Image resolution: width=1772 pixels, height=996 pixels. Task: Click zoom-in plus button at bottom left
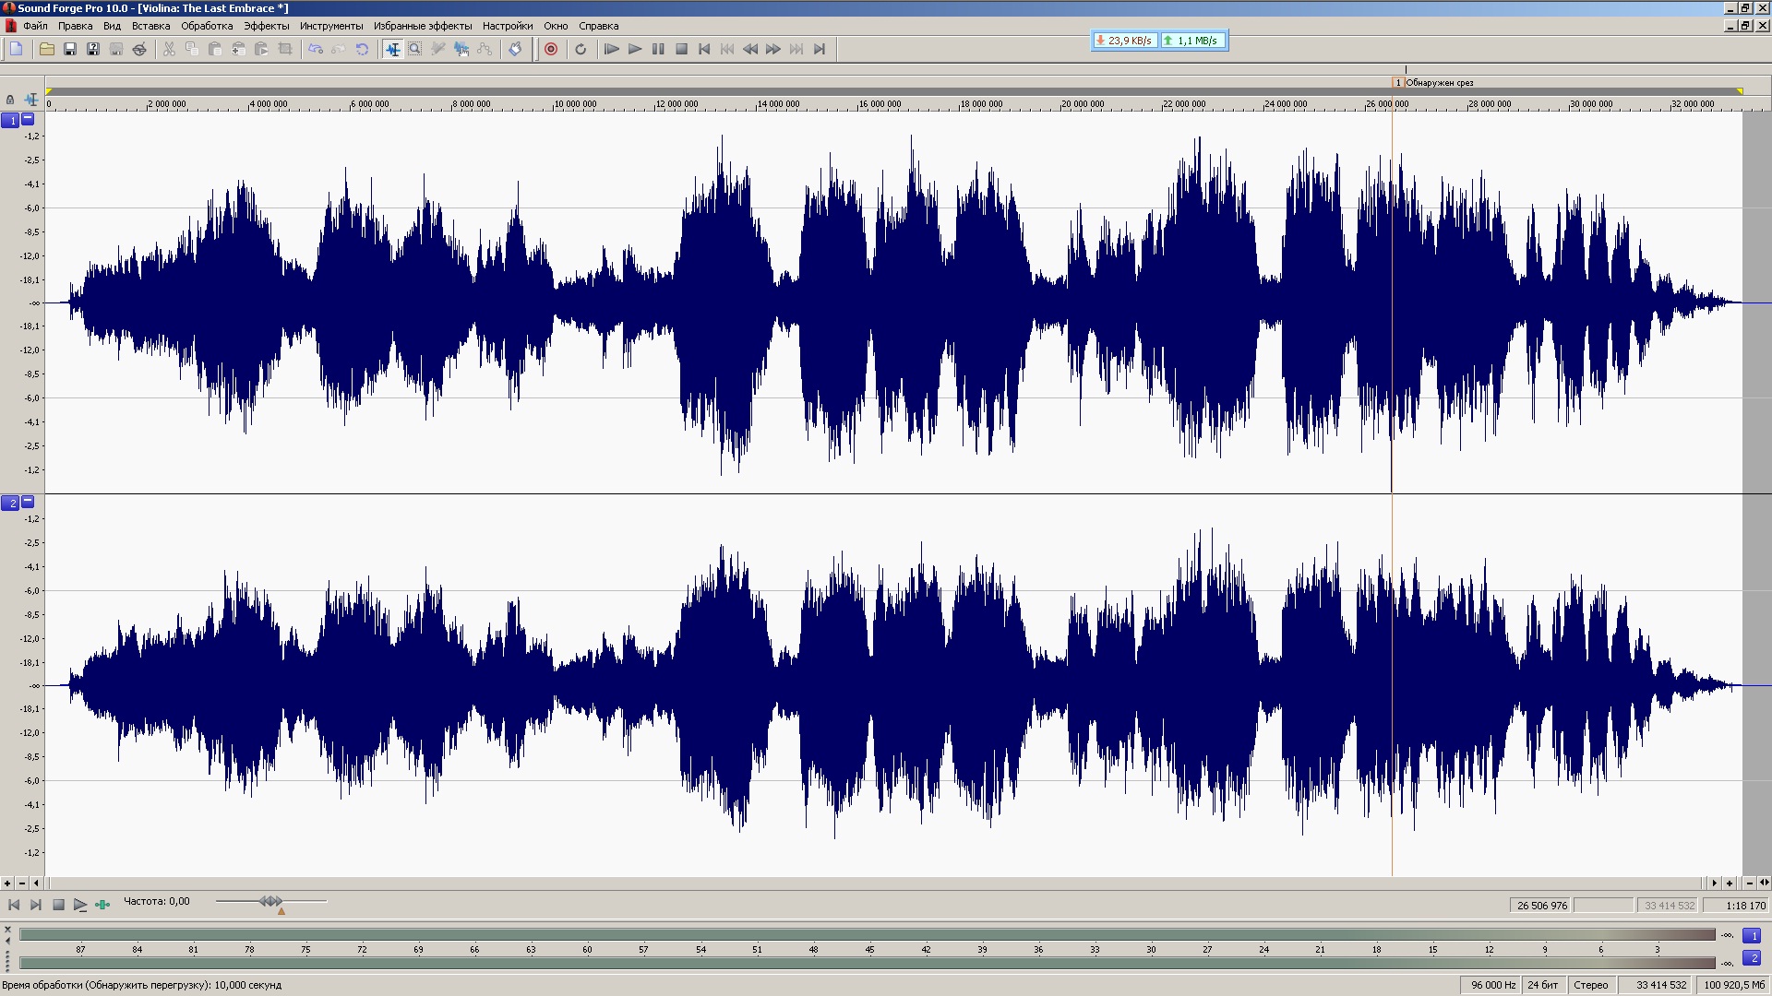coord(7,883)
